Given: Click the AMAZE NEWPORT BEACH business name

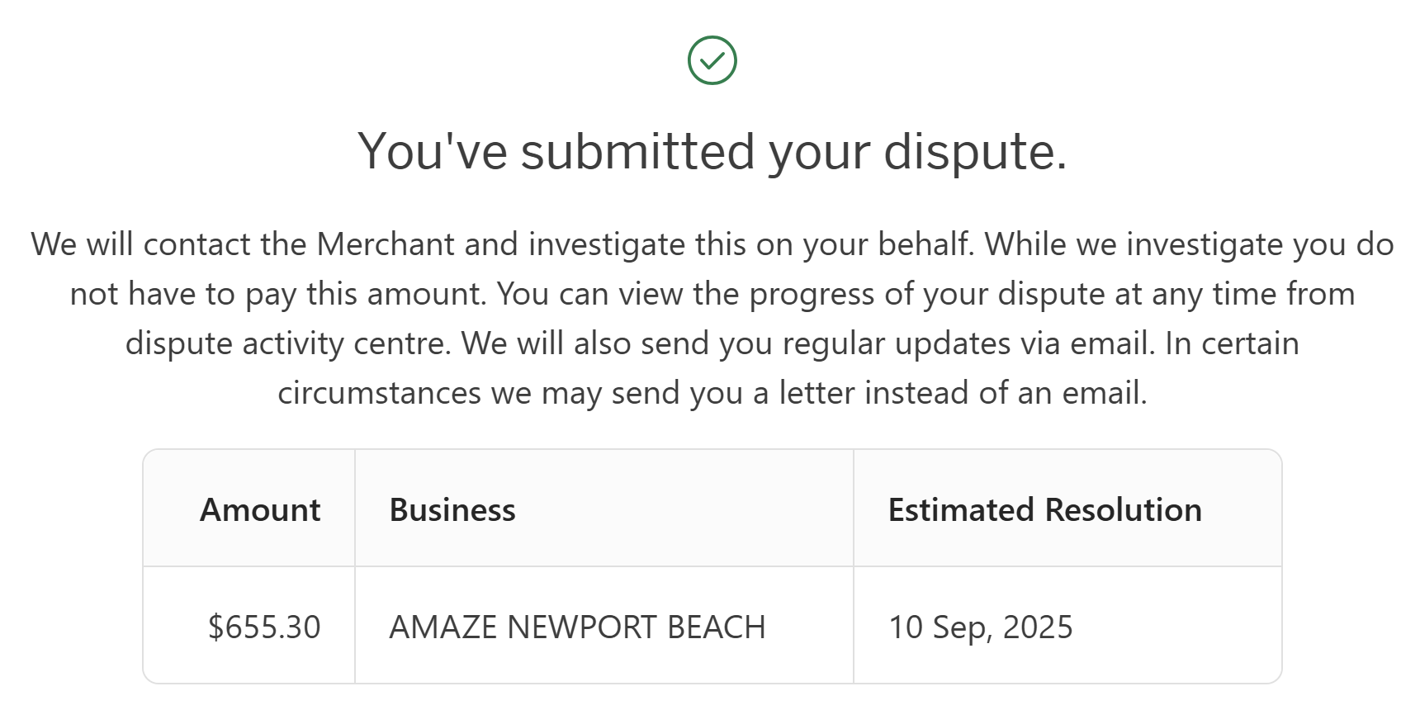Looking at the screenshot, I should (577, 627).
